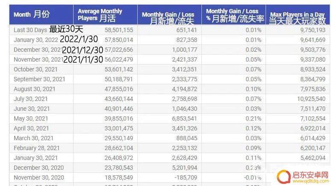Viewport: 331px width, 186px height.
Task: Click average players value 23,780,543
Action: [x=119, y=168]
